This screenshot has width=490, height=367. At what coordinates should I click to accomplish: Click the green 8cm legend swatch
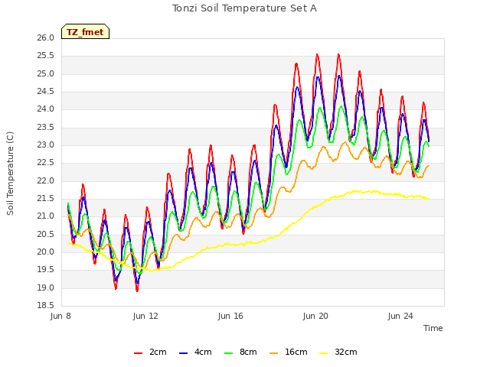point(229,353)
